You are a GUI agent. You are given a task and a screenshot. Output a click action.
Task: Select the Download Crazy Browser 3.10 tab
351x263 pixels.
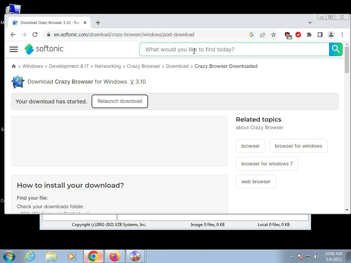coord(49,23)
